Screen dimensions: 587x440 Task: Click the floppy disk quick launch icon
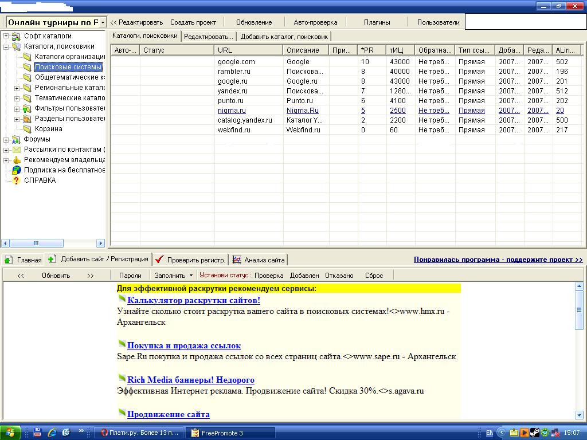coord(37,433)
